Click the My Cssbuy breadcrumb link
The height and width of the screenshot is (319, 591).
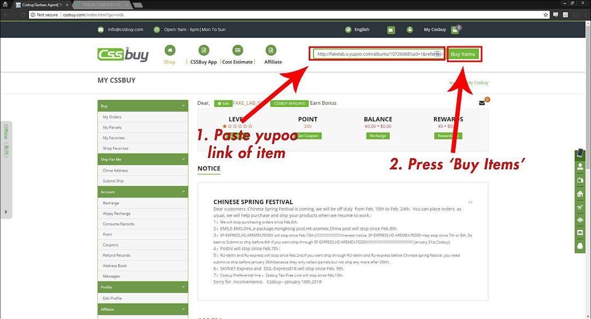[478, 83]
